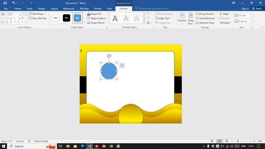Image resolution: width=265 pixels, height=149 pixels.
Task: Select the down arrow shape in the gallery
Action: coord(3,22)
